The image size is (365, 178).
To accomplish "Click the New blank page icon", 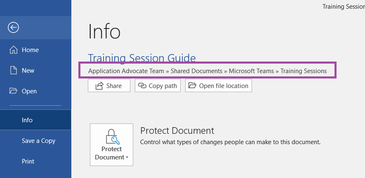I will [x=13, y=70].
